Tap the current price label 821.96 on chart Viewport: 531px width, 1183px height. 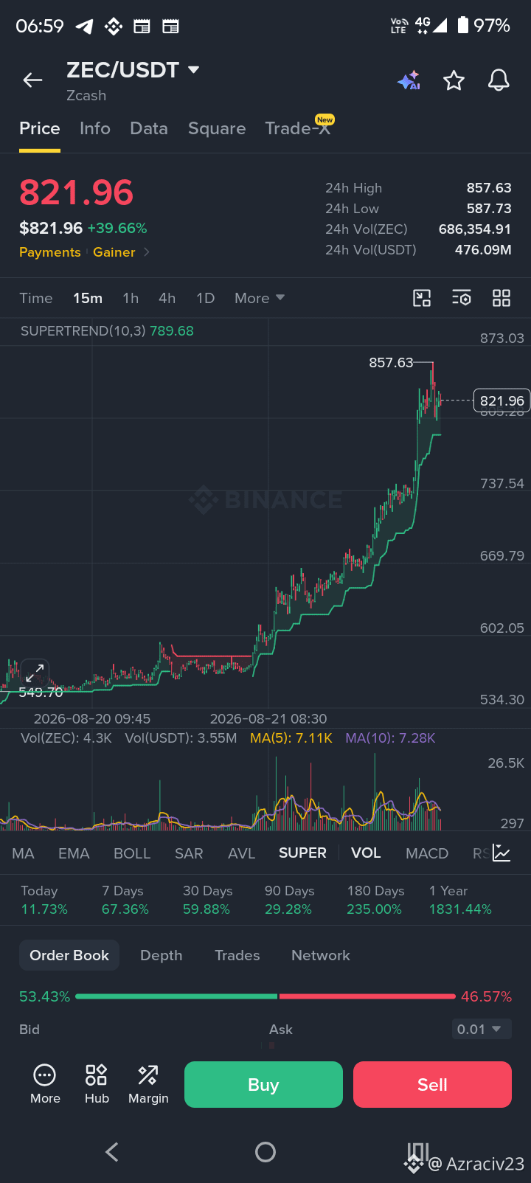tap(502, 400)
